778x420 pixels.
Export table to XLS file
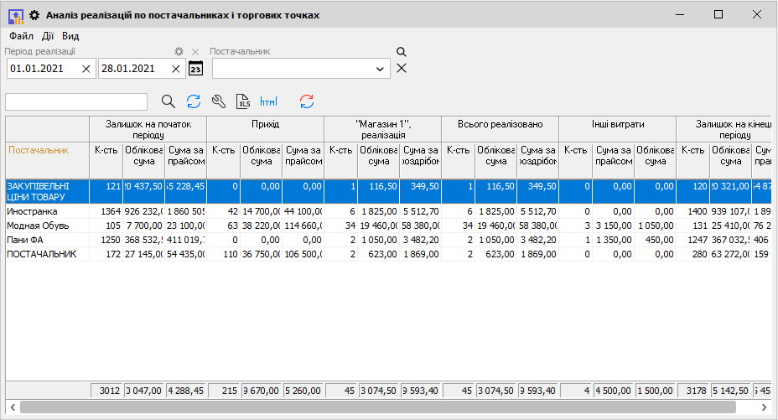click(x=244, y=101)
